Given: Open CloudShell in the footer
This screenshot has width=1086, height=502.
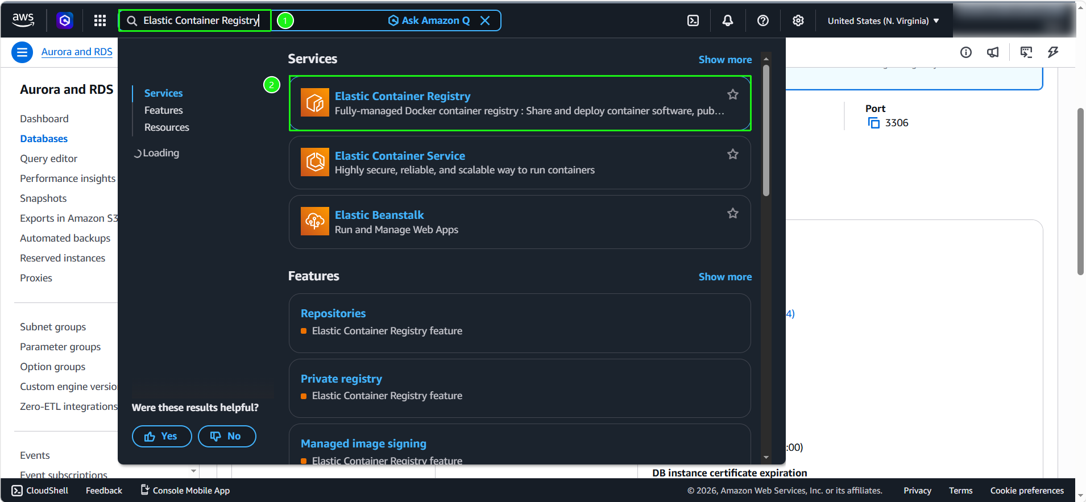Looking at the screenshot, I should tap(40, 491).
